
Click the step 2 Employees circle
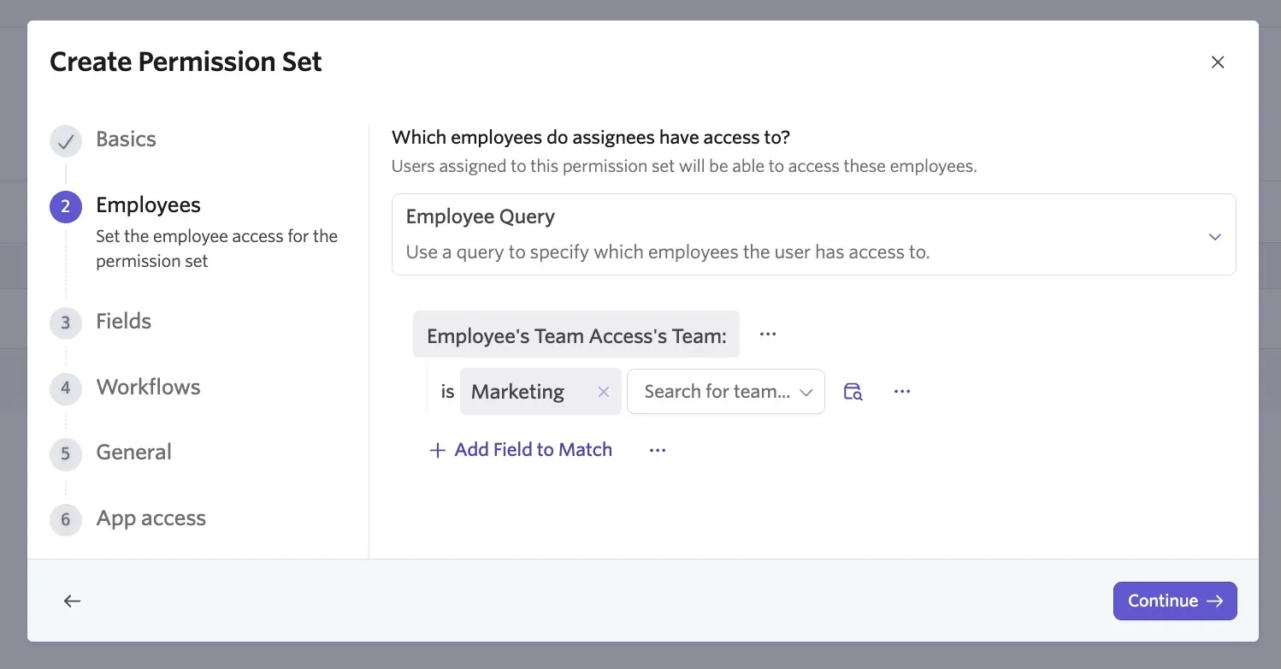66,207
